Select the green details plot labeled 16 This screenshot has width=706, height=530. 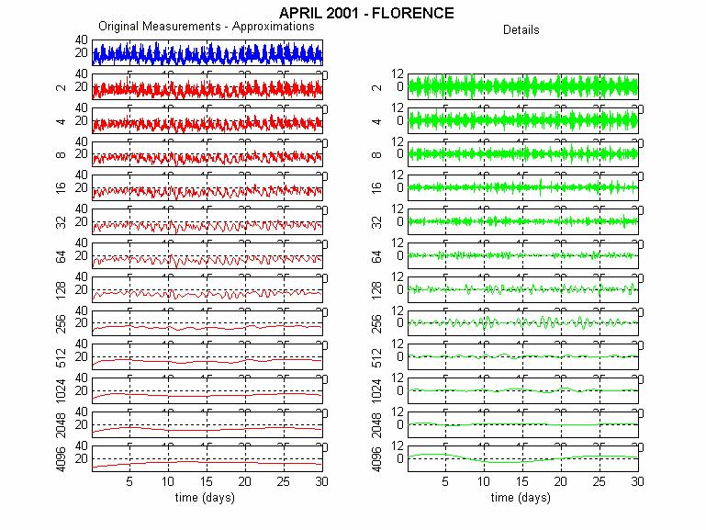(x=523, y=187)
